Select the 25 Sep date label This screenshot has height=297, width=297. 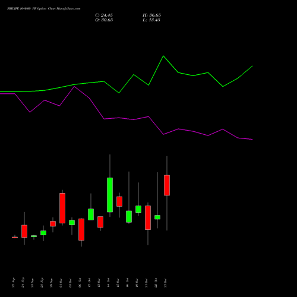click(32, 283)
